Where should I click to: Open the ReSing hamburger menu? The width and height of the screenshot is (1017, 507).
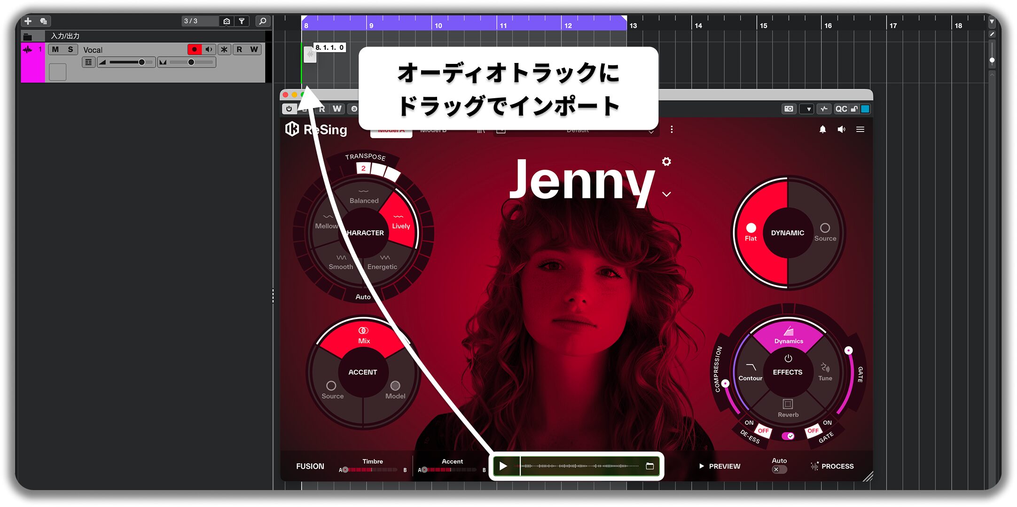[x=860, y=129]
